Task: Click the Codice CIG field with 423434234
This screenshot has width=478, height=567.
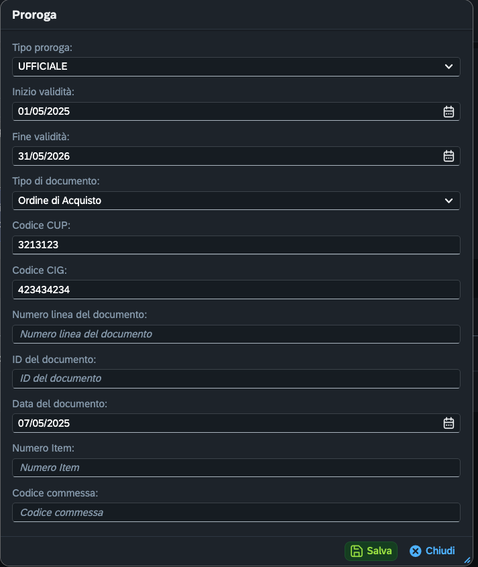Action: (236, 290)
